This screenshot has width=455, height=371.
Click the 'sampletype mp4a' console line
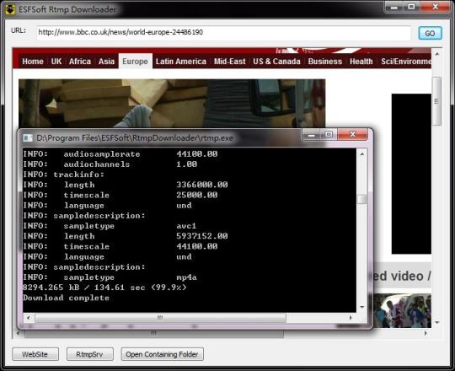pyautogui.click(x=110, y=277)
